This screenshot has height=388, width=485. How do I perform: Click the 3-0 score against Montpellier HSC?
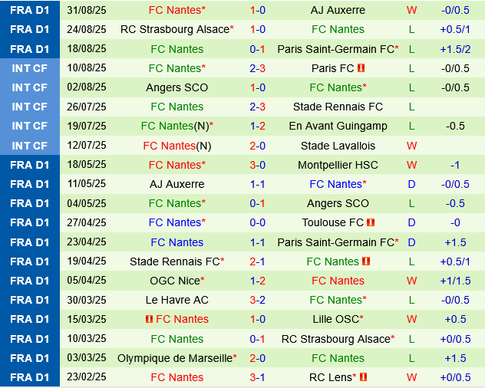(258, 165)
